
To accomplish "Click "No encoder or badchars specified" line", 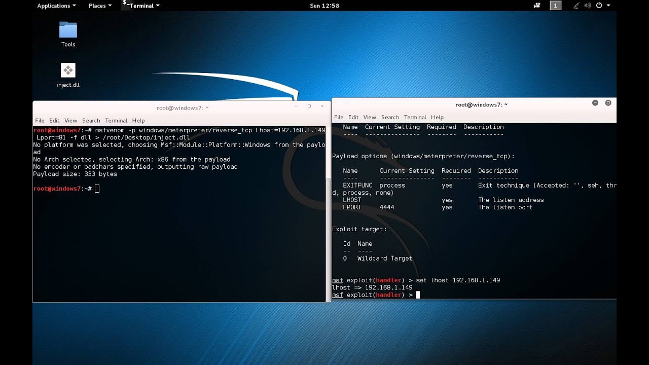I will click(135, 167).
